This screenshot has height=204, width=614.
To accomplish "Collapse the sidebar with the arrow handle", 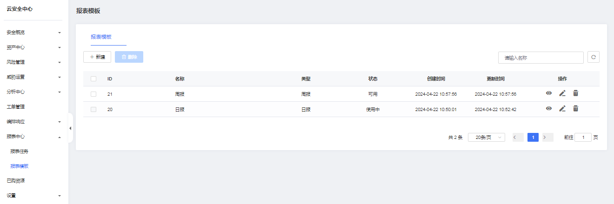I will pos(70,128).
